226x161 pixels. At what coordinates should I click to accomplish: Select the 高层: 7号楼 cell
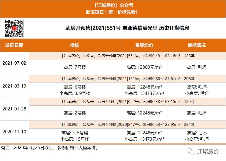click(75, 67)
